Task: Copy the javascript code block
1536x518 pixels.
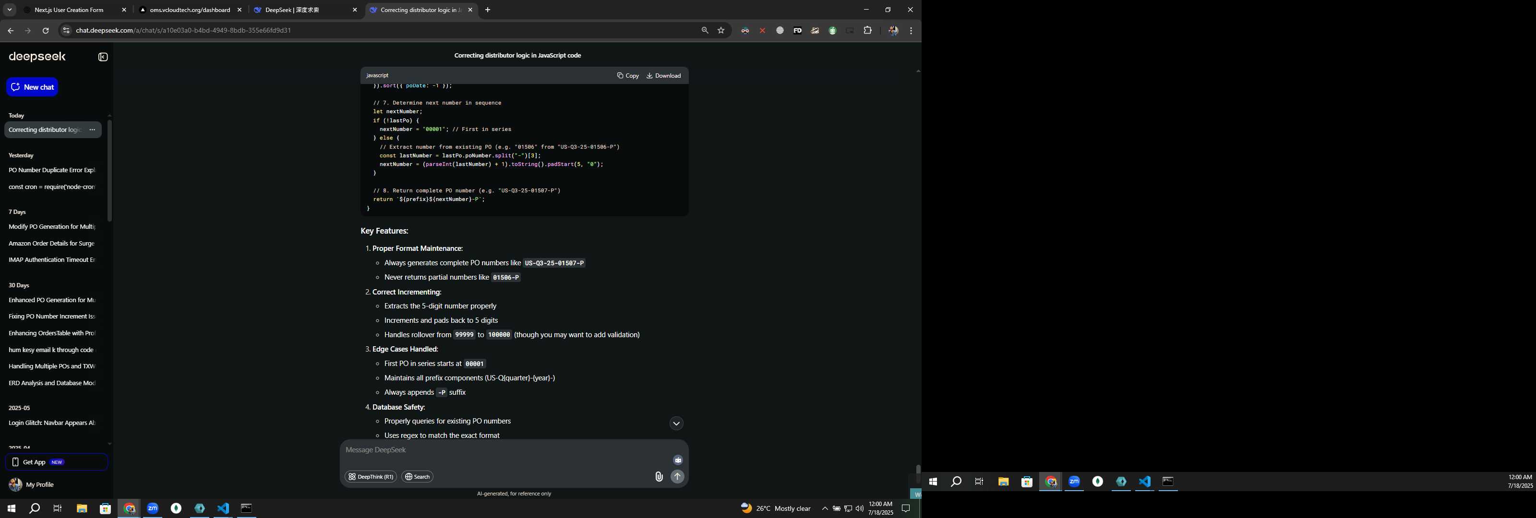Action: click(628, 76)
